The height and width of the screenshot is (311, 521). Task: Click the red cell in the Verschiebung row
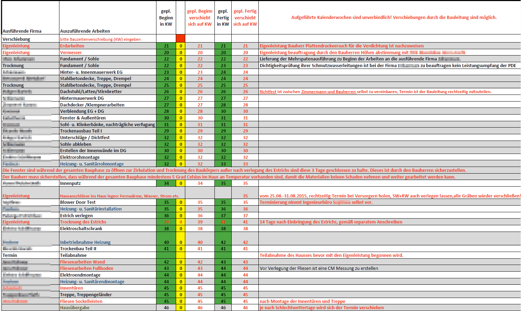(180, 39)
